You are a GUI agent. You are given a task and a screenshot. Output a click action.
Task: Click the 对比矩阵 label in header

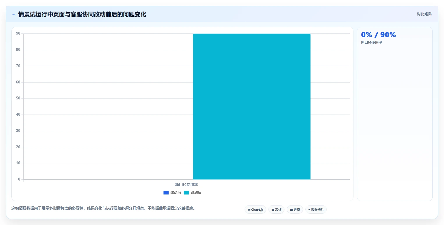[424, 14]
